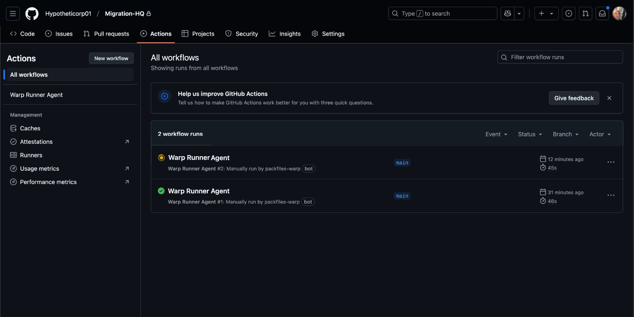
Task: Click the bot badge on run #2
Action: tap(309, 169)
